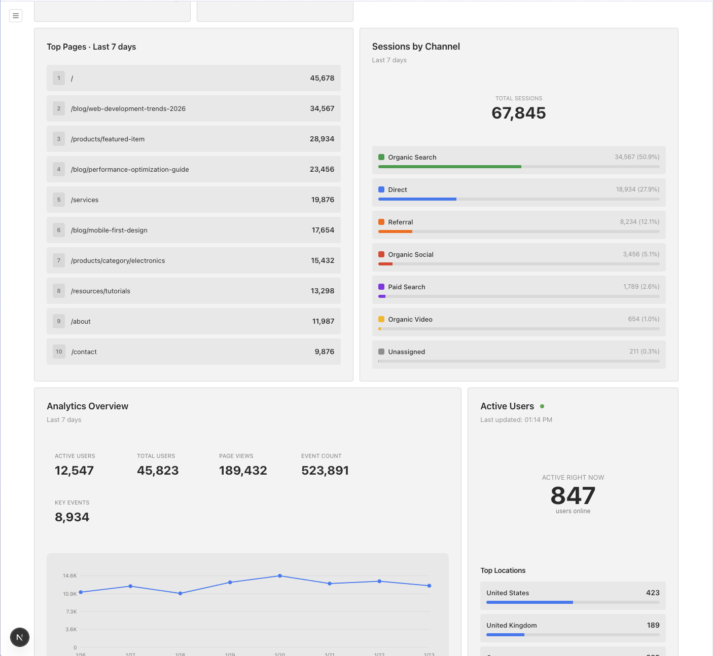Click the 847 users online figure

tap(573, 495)
